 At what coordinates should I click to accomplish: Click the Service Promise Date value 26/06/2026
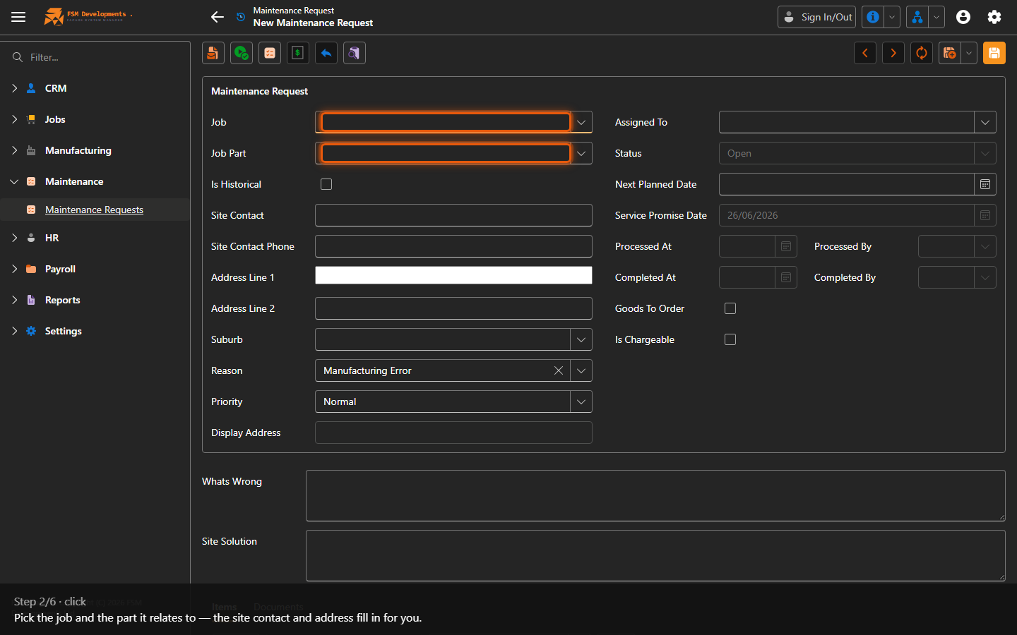753,215
